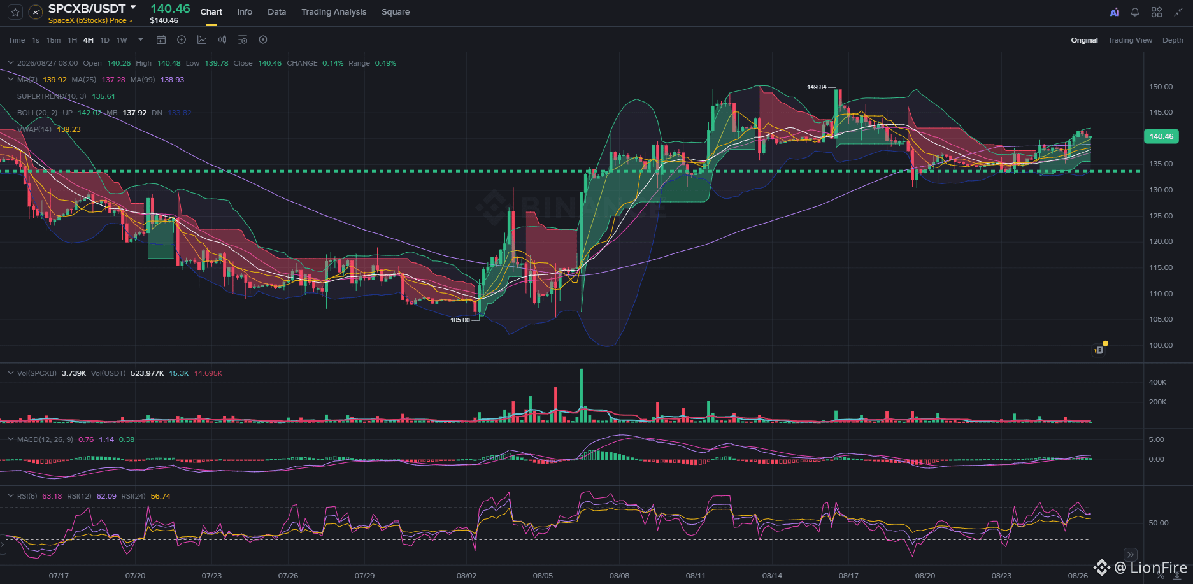
Task: Click the Range value 0.49%
Action: click(x=385, y=63)
